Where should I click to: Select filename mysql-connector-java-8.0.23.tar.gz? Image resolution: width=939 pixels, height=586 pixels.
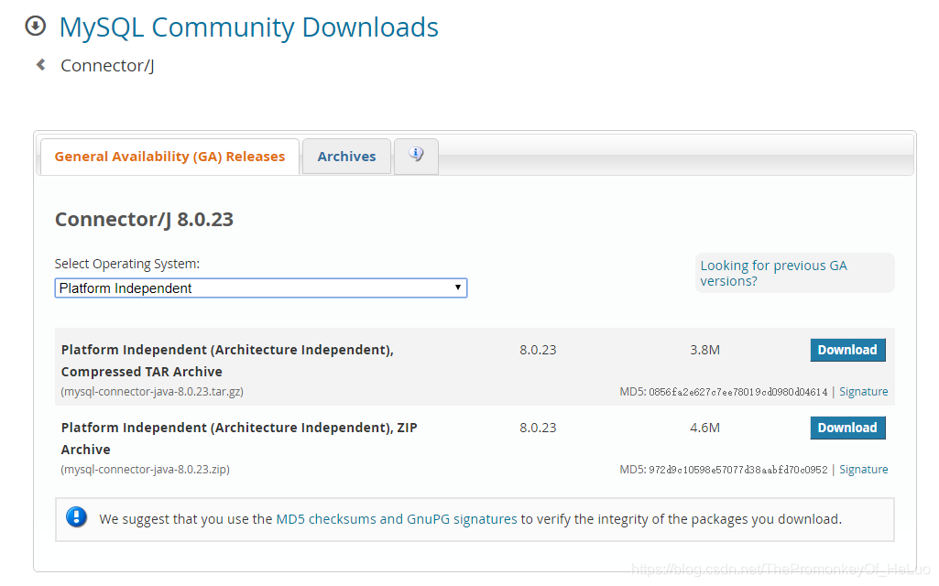click(152, 392)
